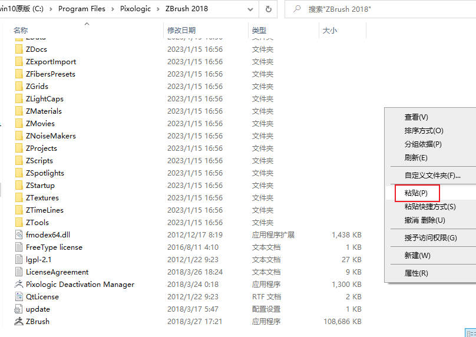Click the update config file icon
The width and height of the screenshot is (476, 337).
pyautogui.click(x=19, y=309)
